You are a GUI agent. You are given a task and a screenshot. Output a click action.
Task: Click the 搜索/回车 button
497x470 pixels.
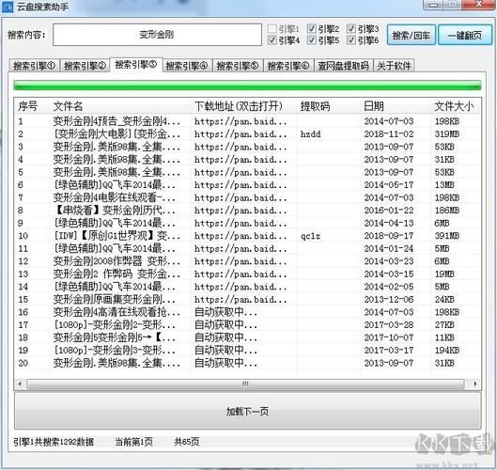pyautogui.click(x=412, y=35)
